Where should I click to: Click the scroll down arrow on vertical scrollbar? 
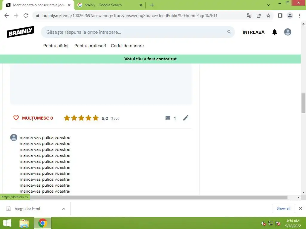303,192
